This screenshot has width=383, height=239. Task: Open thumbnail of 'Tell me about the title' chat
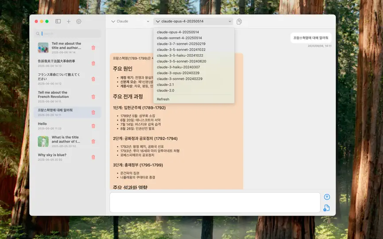pyautogui.click(x=43, y=47)
